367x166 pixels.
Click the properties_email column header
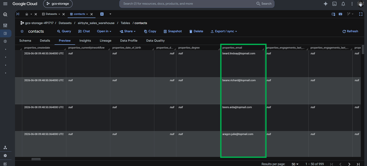[x=242, y=48]
